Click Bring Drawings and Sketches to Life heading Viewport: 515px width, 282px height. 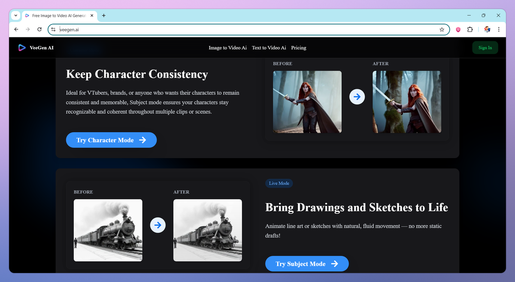point(357,208)
